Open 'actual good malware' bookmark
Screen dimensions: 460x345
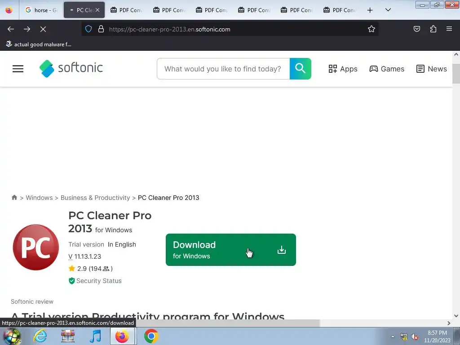[39, 44]
